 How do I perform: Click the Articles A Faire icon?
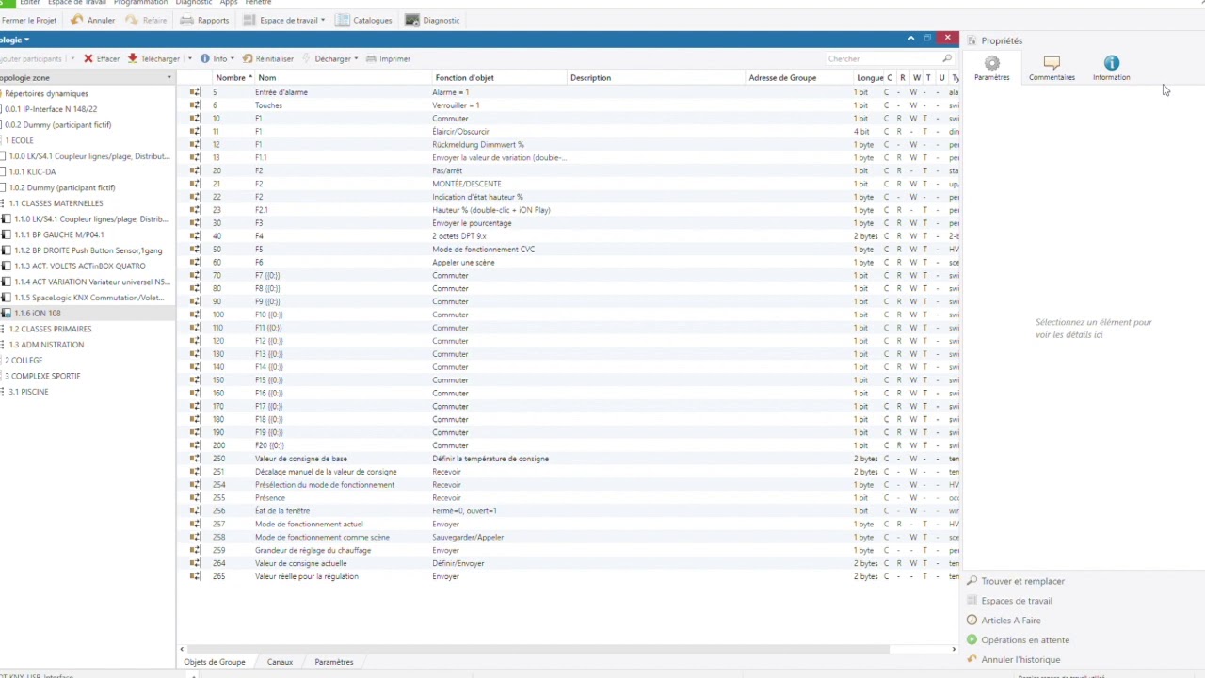coord(972,621)
